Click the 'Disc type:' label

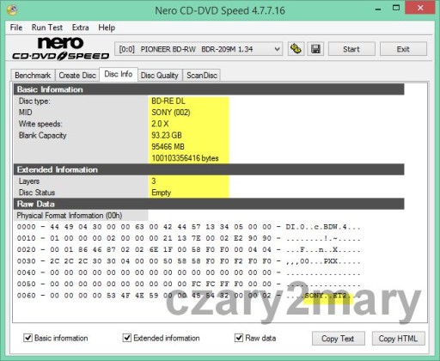[34, 101]
